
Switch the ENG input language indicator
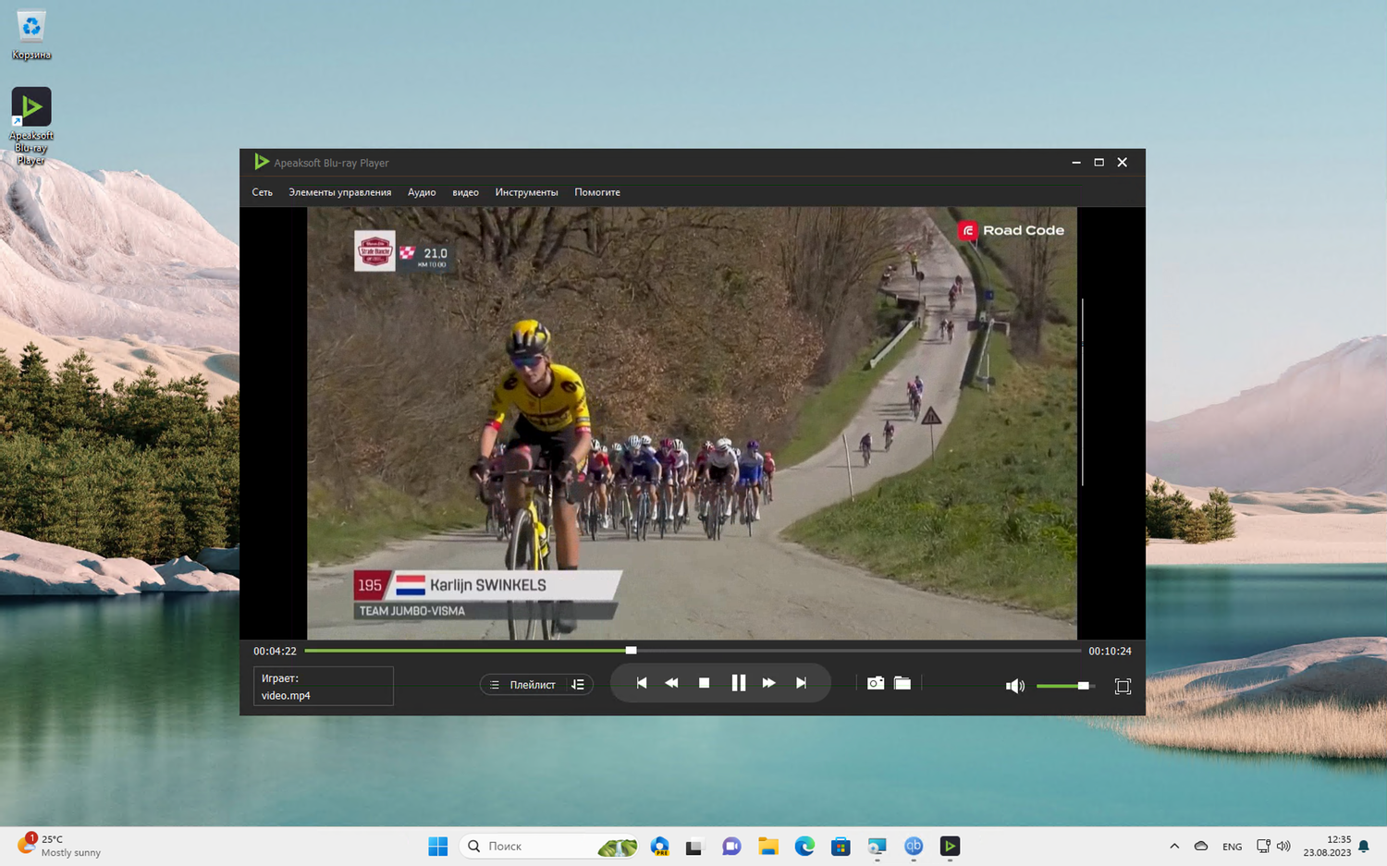tap(1232, 847)
